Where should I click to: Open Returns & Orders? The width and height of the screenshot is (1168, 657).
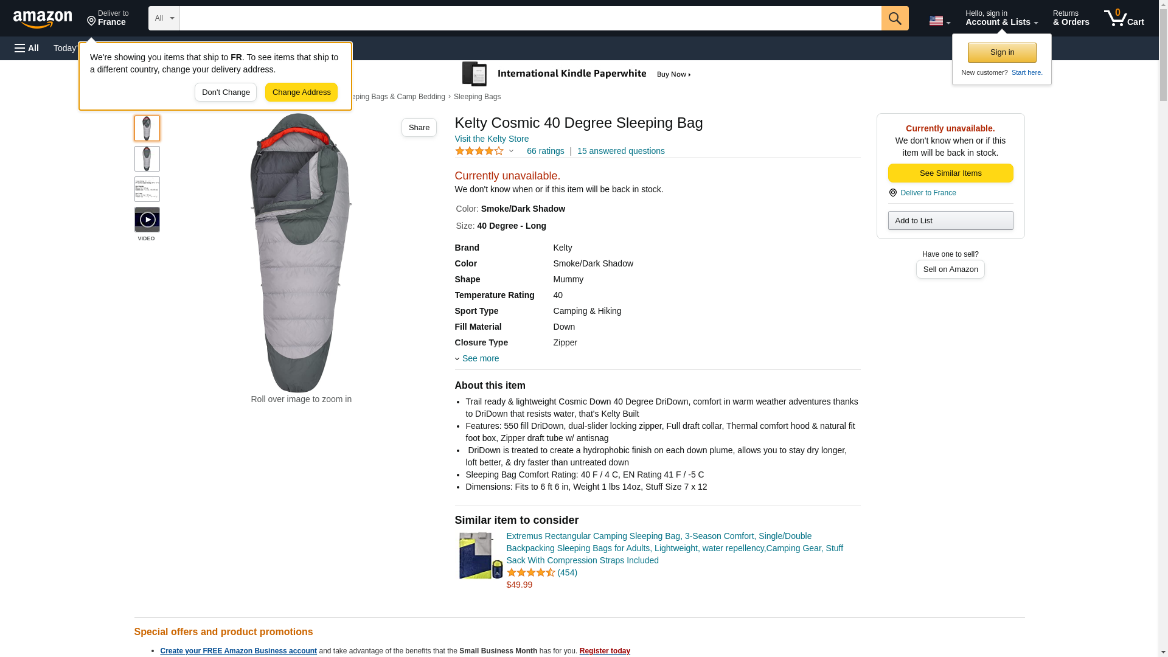coord(1071,18)
